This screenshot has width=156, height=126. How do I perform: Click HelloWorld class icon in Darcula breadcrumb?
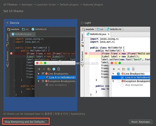[x=33, y=29]
